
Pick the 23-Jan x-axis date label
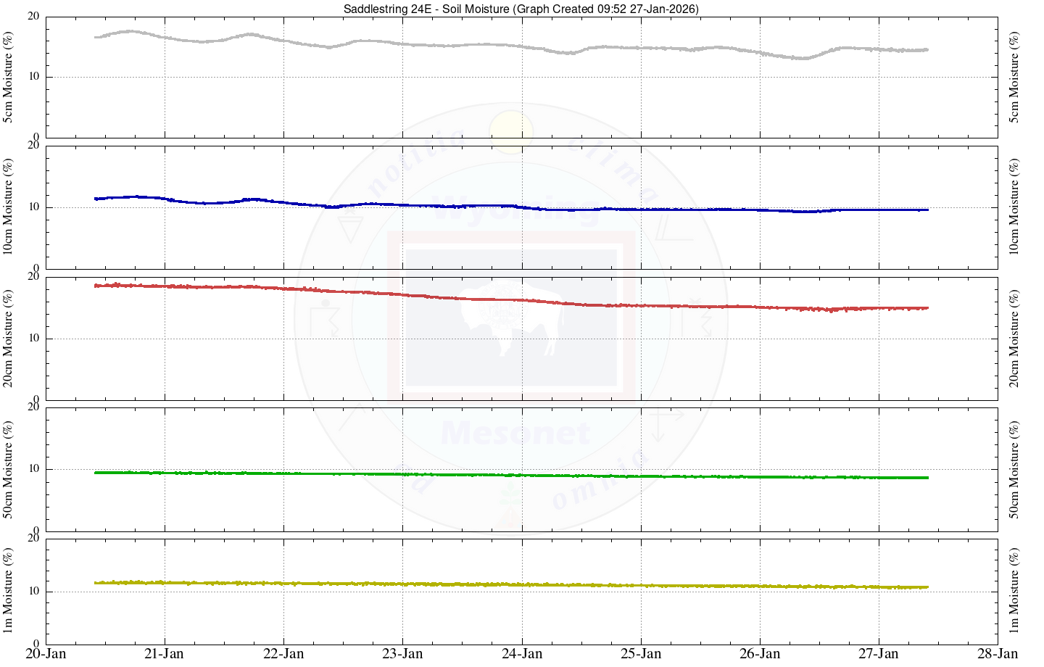click(x=402, y=654)
